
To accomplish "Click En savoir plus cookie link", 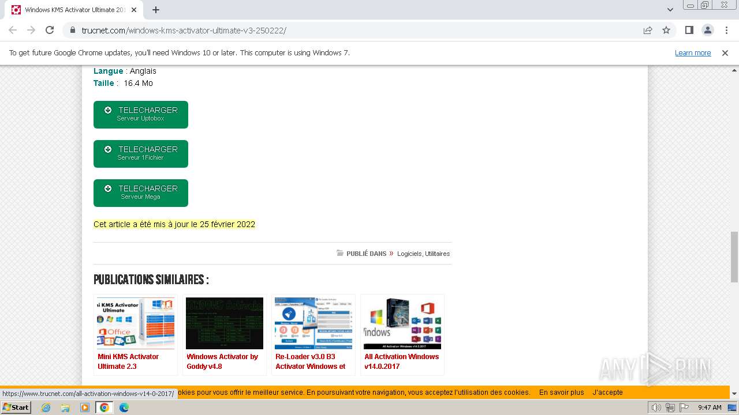I will pyautogui.click(x=561, y=393).
